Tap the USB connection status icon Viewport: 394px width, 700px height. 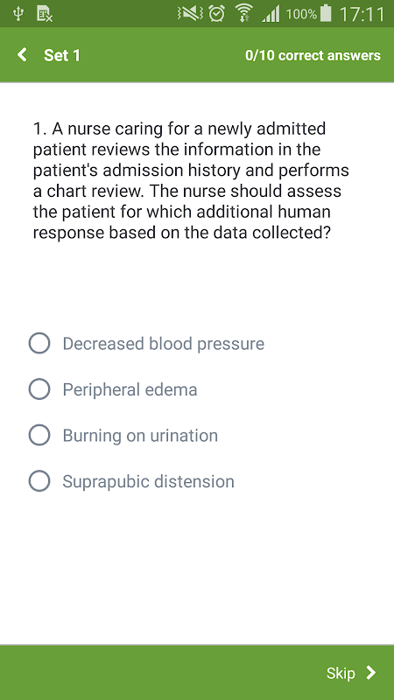click(x=18, y=14)
